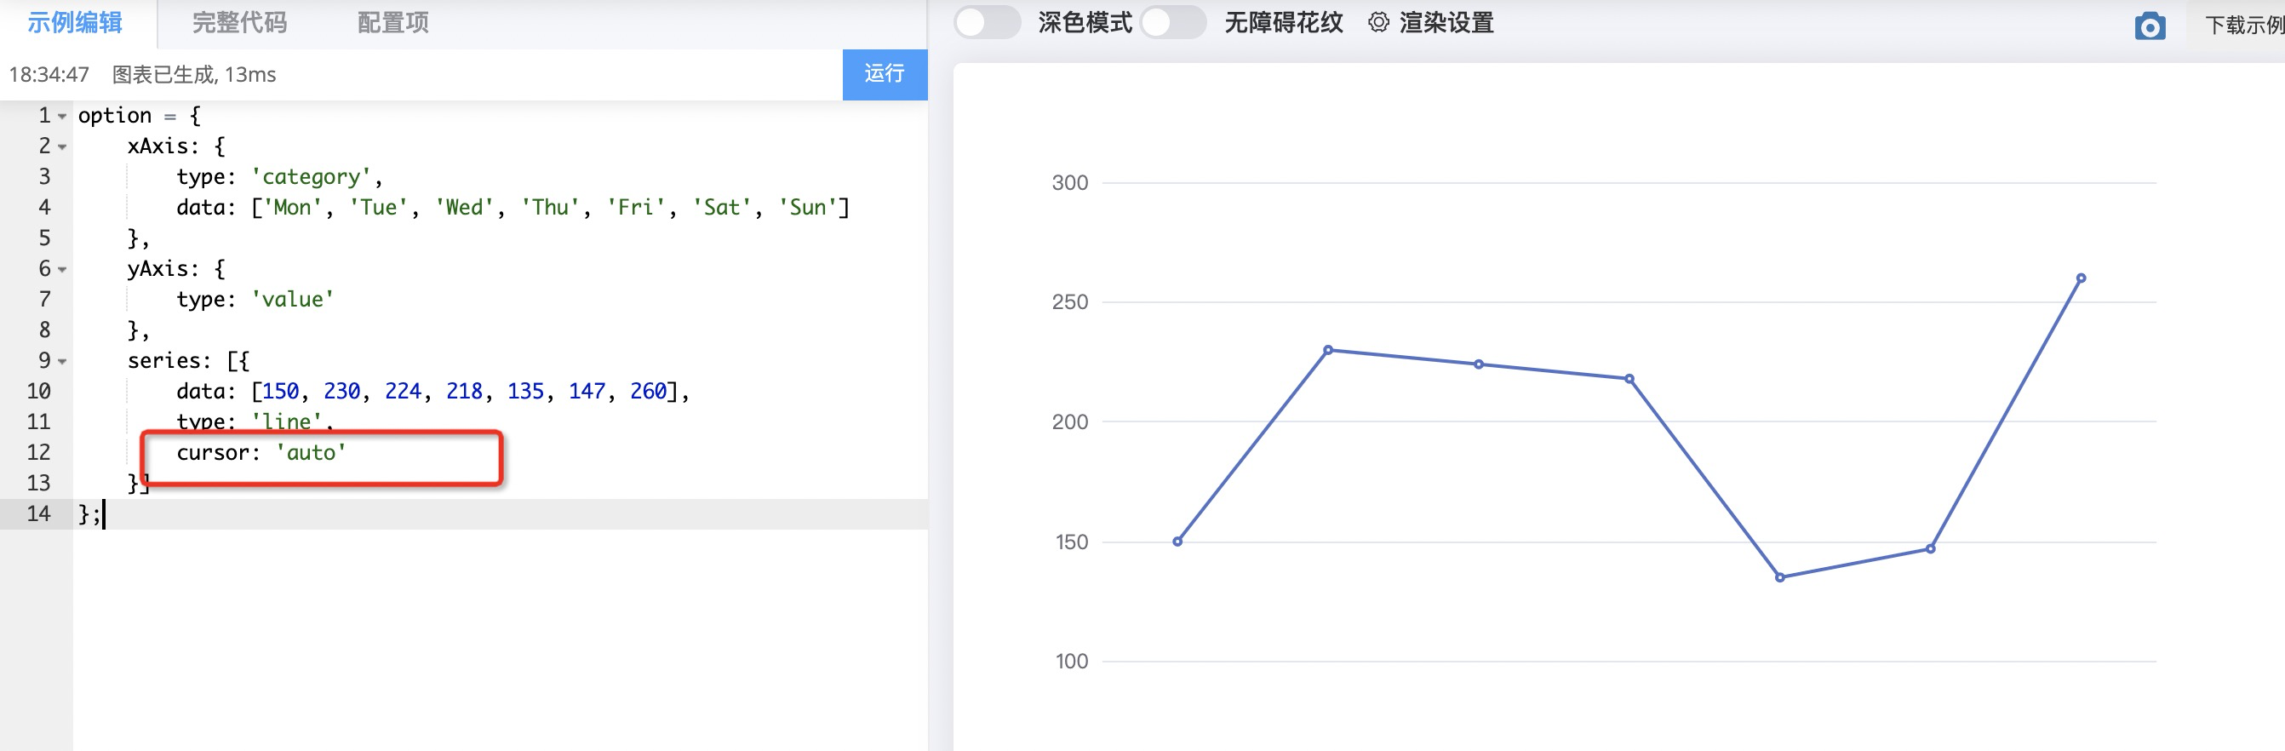Viewport: 2285px width, 751px height.
Task: Click the number 260 in series data
Action: [x=649, y=391]
